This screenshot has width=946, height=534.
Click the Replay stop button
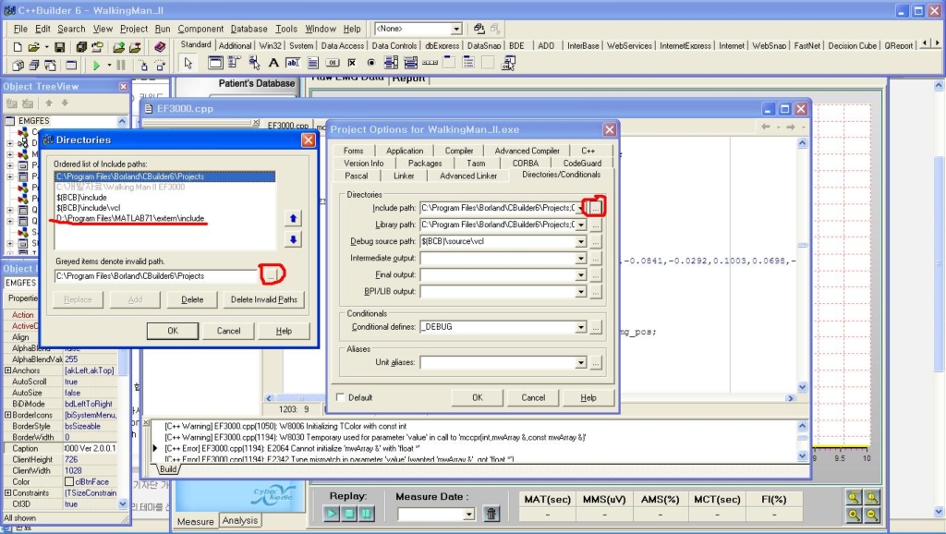tap(348, 514)
